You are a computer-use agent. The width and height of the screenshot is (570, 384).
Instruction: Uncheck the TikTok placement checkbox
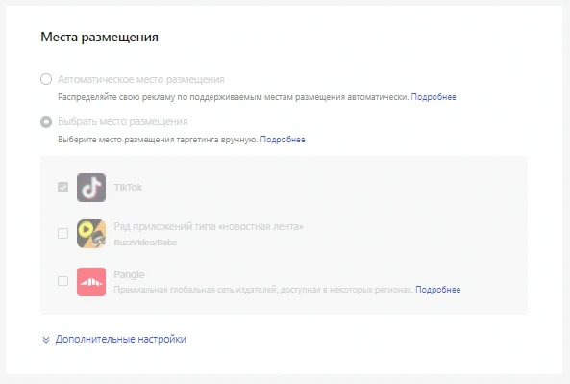pos(62,187)
